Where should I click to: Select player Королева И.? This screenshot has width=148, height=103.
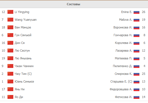pyautogui.click(x=123, y=43)
